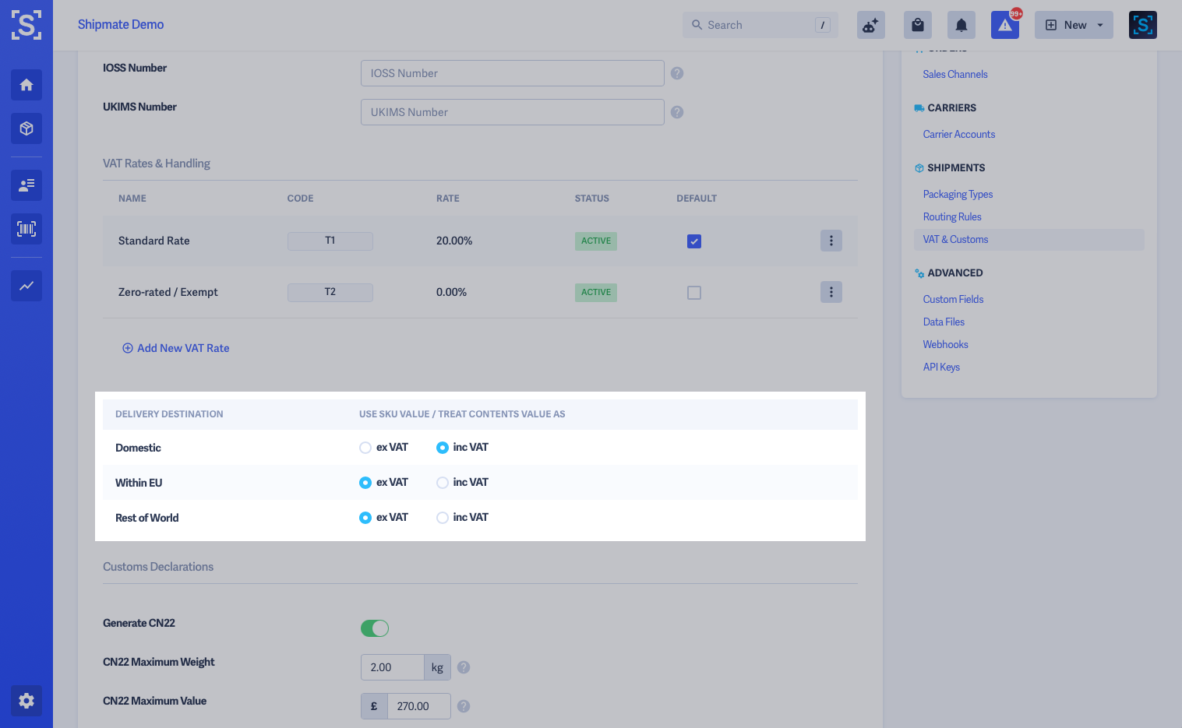Open the alerts warning triangle icon

1005,25
